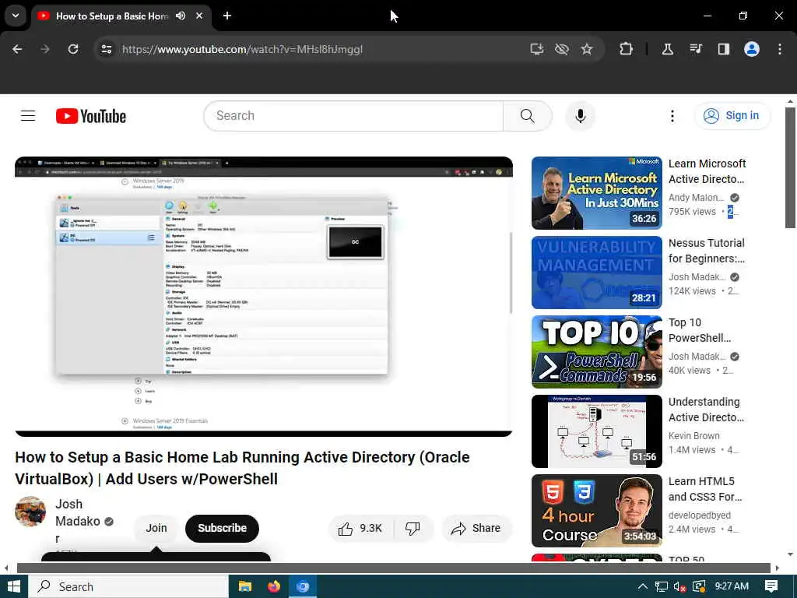
Task: Click Kevin Brown channel name
Action: click(x=693, y=436)
